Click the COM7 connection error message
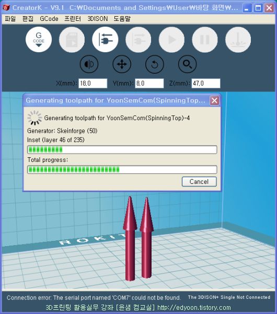Viewport: 277px width, 314px height. click(x=94, y=298)
